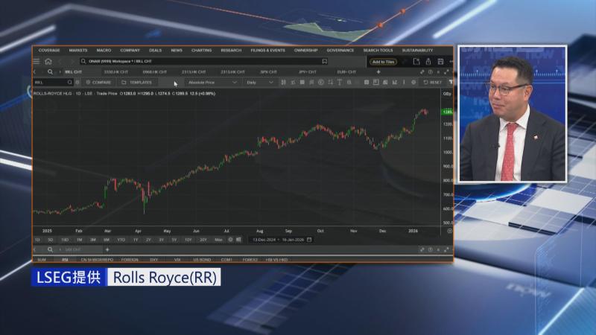The height and width of the screenshot is (335, 596).
Task: Click the Add to Tiles button
Action: tap(383, 62)
